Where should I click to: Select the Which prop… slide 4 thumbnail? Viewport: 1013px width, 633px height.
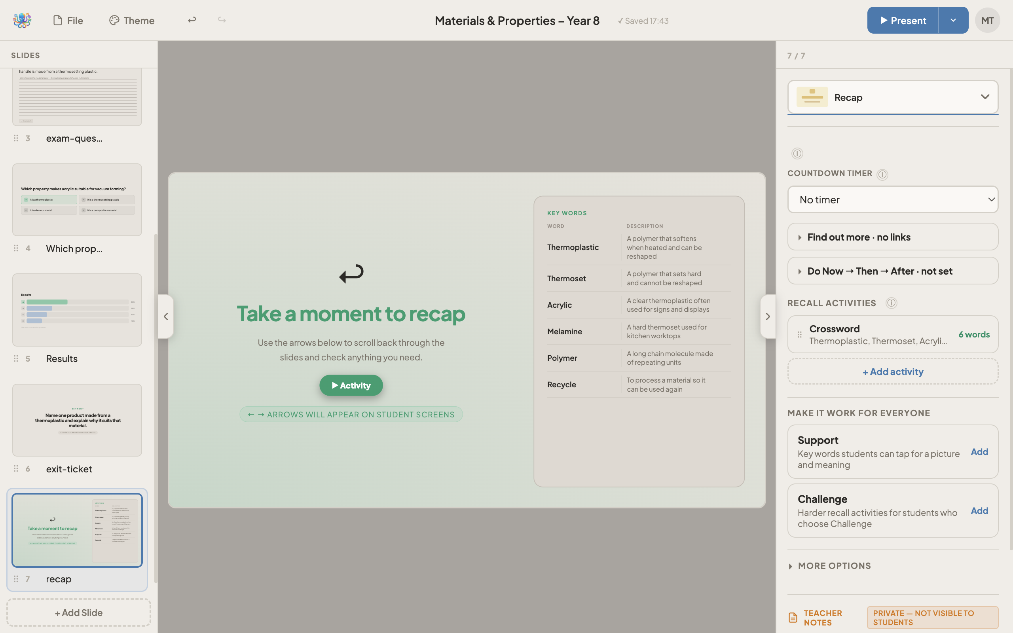[77, 200]
